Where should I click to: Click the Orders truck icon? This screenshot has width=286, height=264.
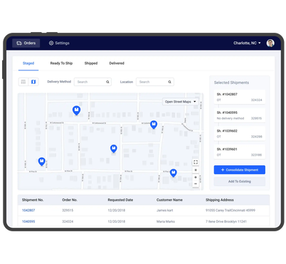pyautogui.click(x=19, y=43)
